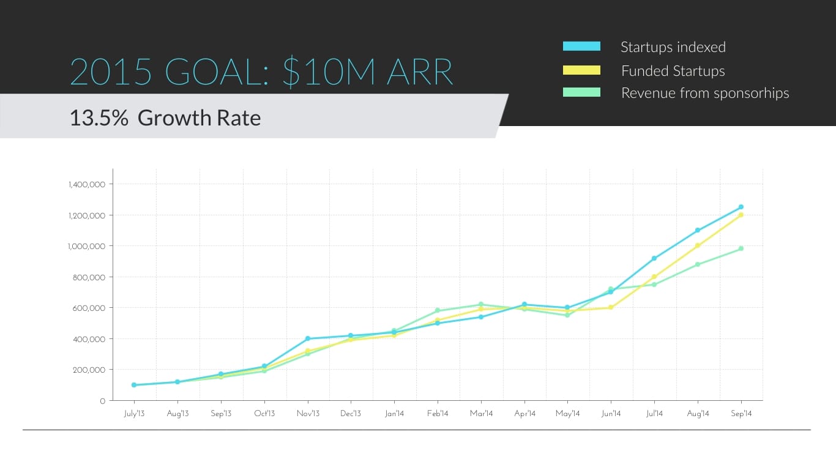This screenshot has width=836, height=470.
Task: Click the "13.5% Growth Rate" subtitle banner
Action: coord(165,117)
